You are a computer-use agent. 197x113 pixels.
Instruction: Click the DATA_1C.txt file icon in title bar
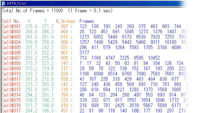coord(4,4)
